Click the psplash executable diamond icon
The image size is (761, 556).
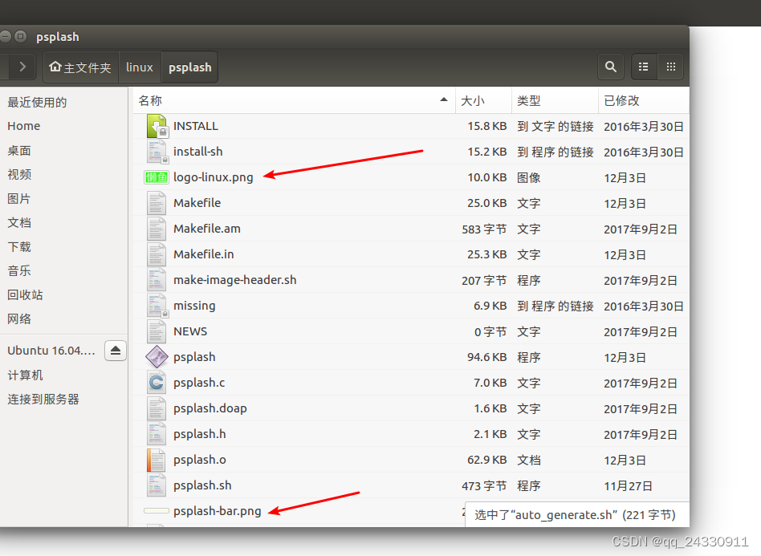tap(157, 357)
